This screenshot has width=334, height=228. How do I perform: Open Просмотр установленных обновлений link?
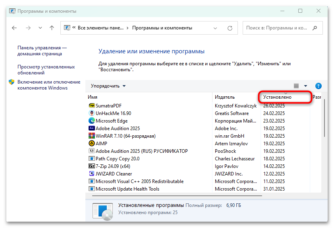[x=46, y=70]
